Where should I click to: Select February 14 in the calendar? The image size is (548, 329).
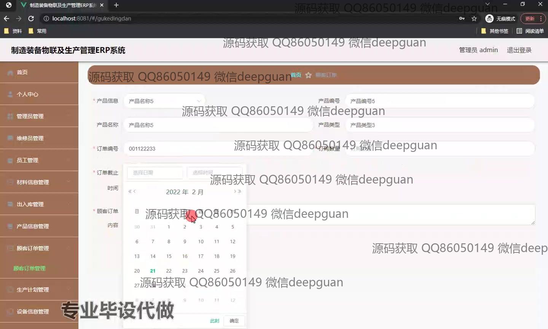(x=153, y=256)
